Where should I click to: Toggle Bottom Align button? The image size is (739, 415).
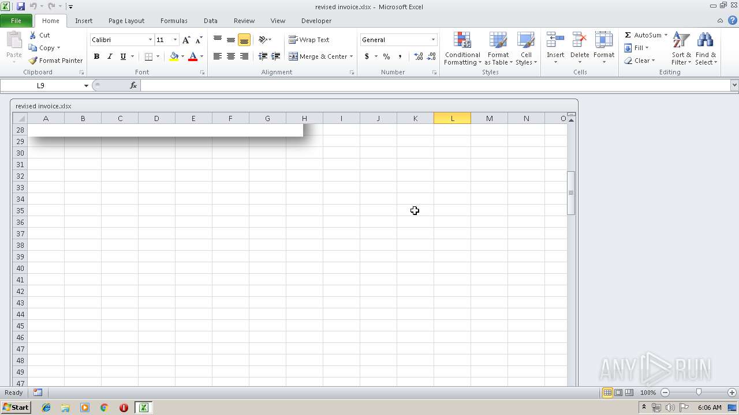tap(244, 40)
